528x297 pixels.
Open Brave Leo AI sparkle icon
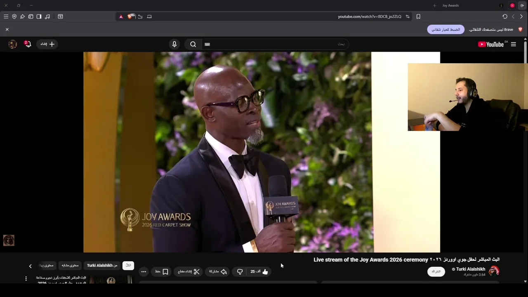pyautogui.click(x=22, y=16)
